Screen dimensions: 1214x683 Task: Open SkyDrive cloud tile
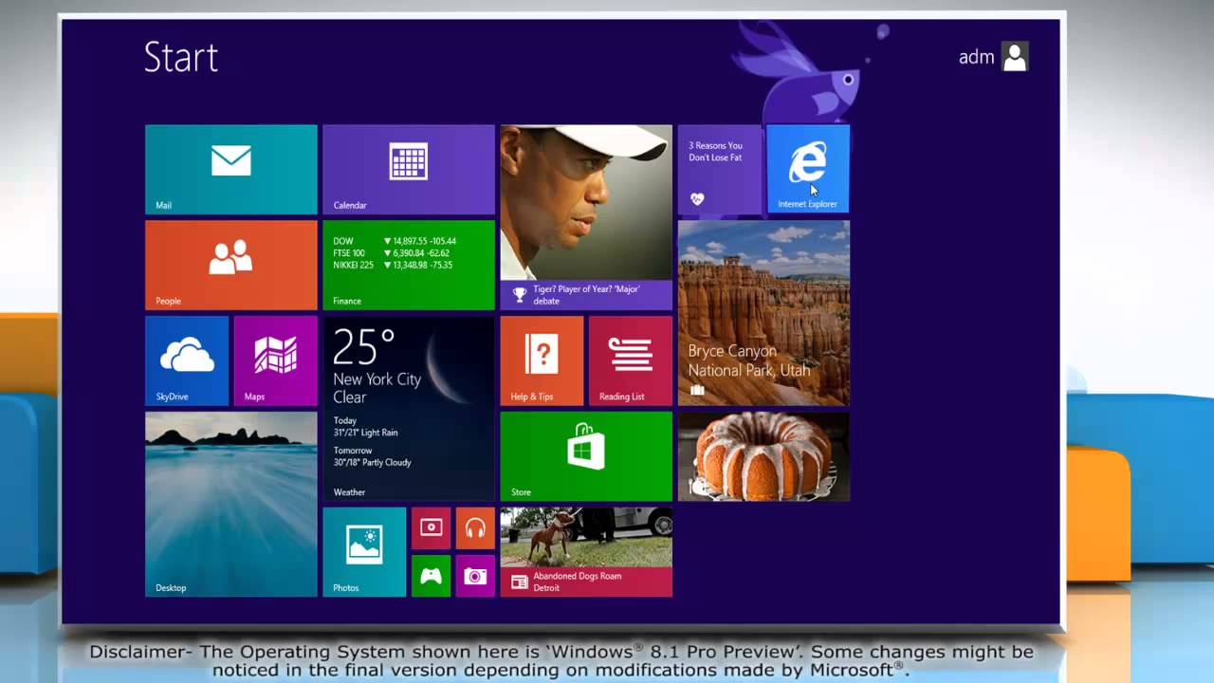[187, 361]
